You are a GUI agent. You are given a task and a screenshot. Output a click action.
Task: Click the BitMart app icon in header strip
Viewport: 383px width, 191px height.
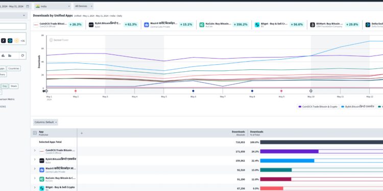(313, 24)
